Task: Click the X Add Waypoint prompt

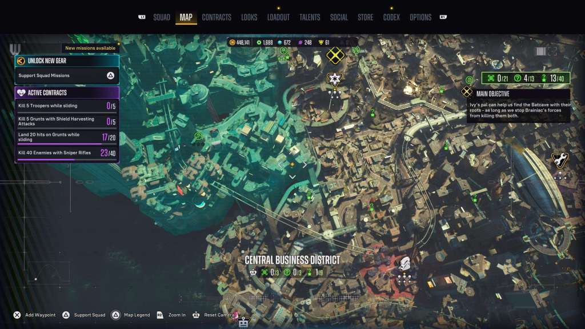Action: (35, 315)
